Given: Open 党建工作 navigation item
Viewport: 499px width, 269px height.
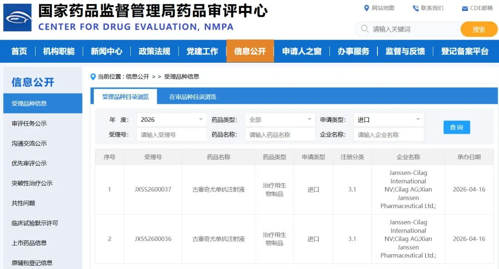Looking at the screenshot, I should 202,51.
